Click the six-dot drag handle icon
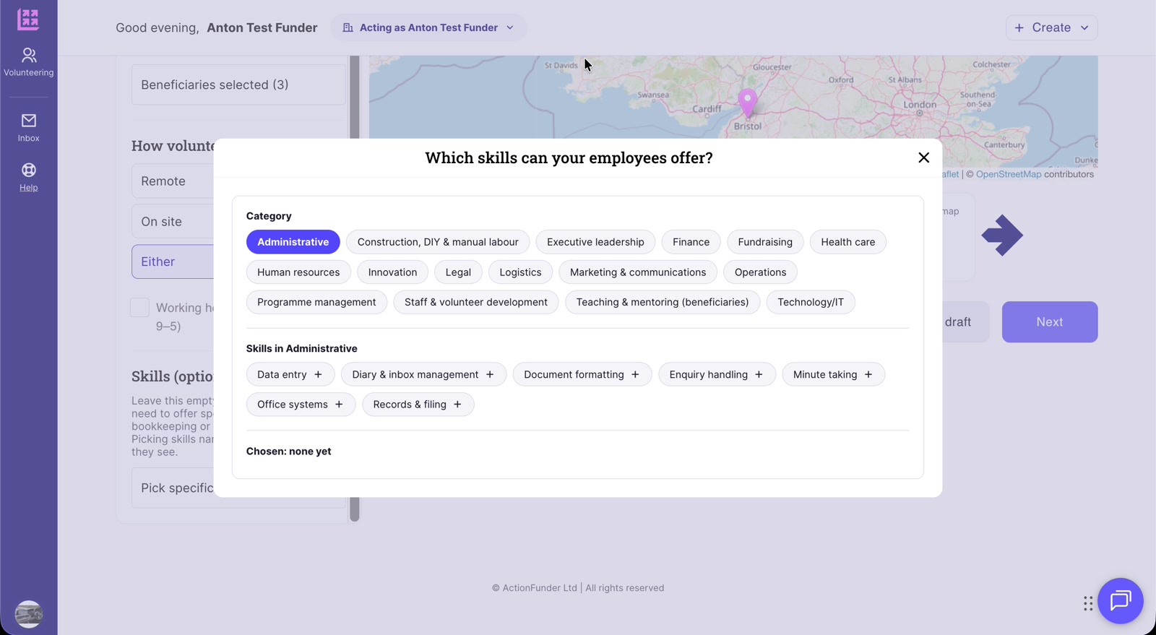This screenshot has height=635, width=1156. pos(1088,603)
